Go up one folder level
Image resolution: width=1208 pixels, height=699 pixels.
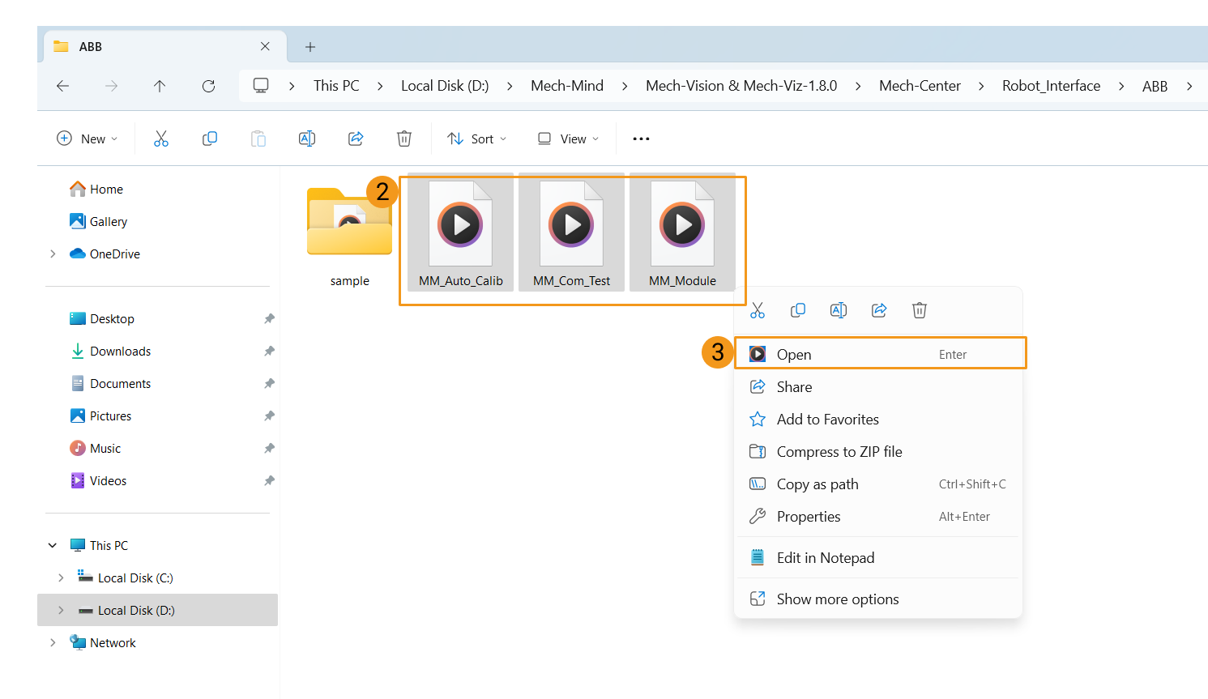pyautogui.click(x=160, y=86)
